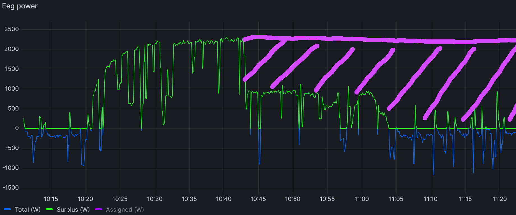Click the 11:00 time axis label
The image size is (516, 215).
click(361, 199)
